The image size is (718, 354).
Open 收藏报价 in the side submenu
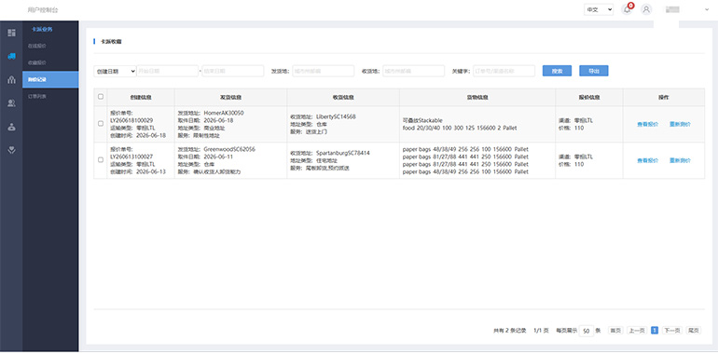tap(37, 62)
